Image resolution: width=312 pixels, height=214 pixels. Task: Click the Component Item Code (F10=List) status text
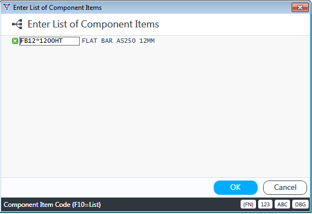(x=52, y=205)
